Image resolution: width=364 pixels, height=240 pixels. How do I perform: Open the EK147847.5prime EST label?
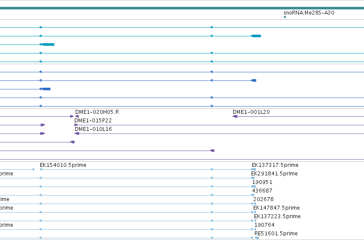click(x=276, y=208)
